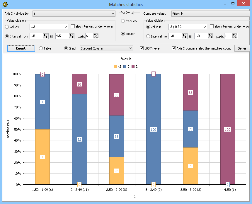The height and width of the screenshot is (204, 252).
Task: Enable left 'also intervals under + over' checkbox
Action: pos(73,26)
